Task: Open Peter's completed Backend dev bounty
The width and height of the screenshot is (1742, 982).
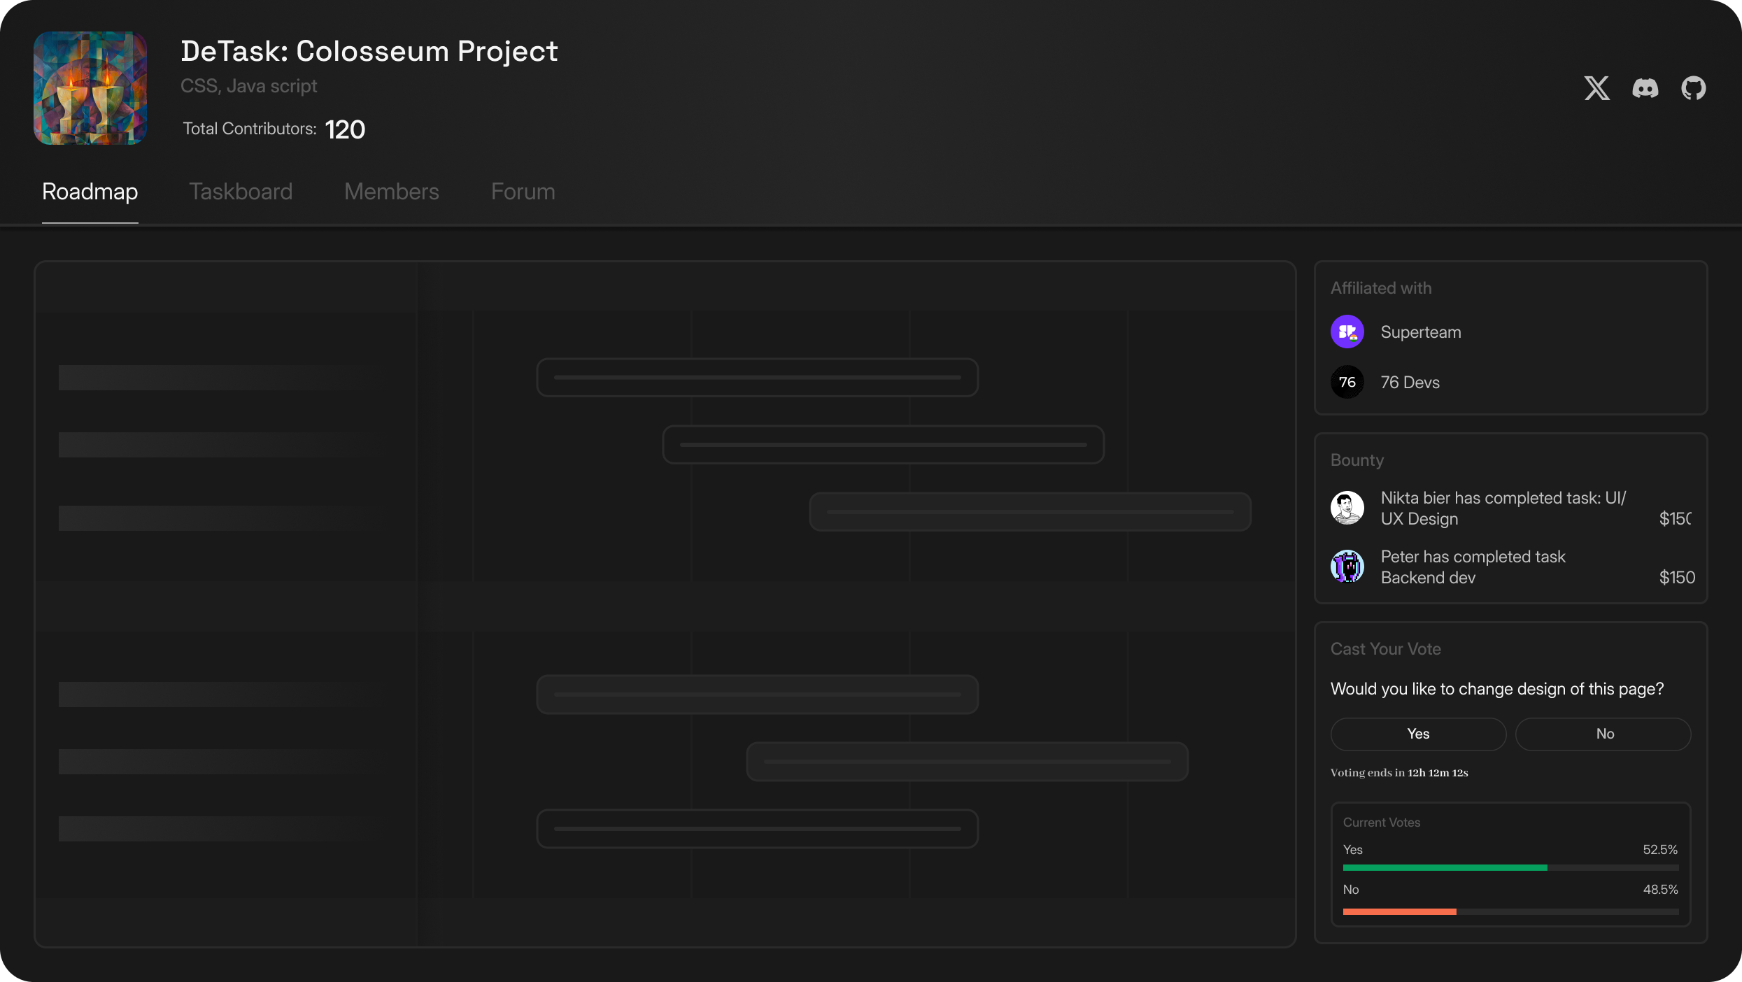Action: 1473,567
